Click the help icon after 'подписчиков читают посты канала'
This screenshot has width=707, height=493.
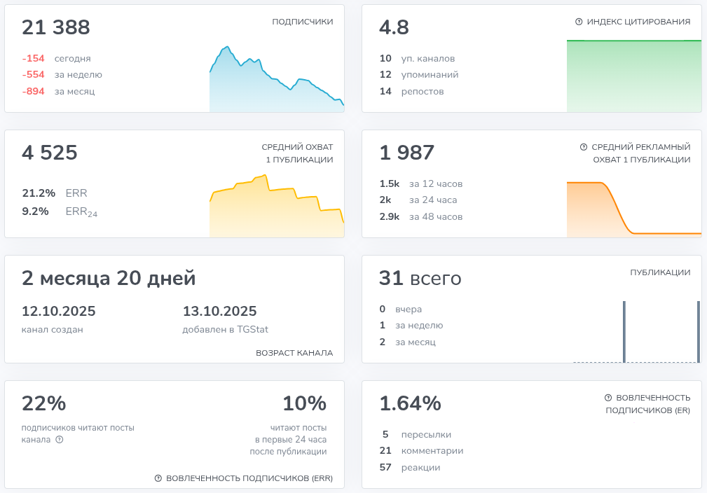(x=60, y=440)
